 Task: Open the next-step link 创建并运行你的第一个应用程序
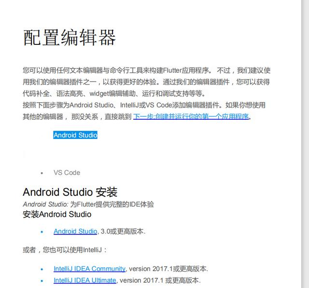[192, 117]
